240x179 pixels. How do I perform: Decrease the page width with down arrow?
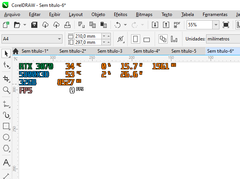pyautogui.click(x=104, y=36)
